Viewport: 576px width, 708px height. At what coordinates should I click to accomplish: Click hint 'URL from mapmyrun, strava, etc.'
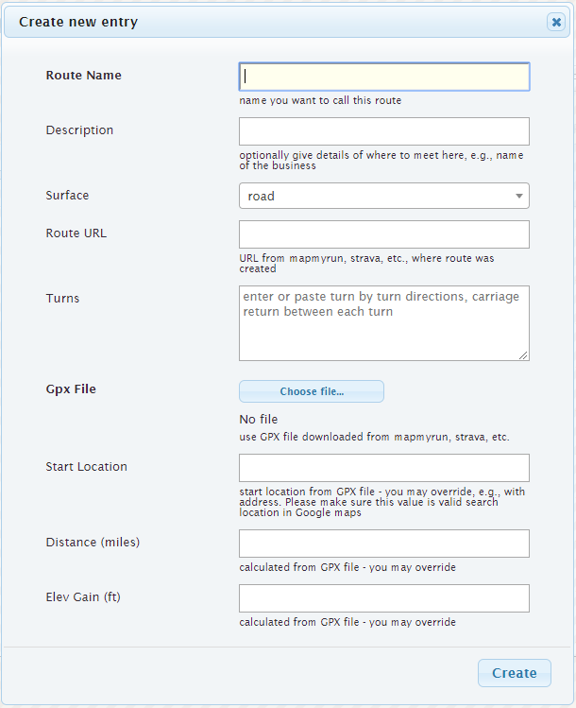pyautogui.click(x=366, y=263)
